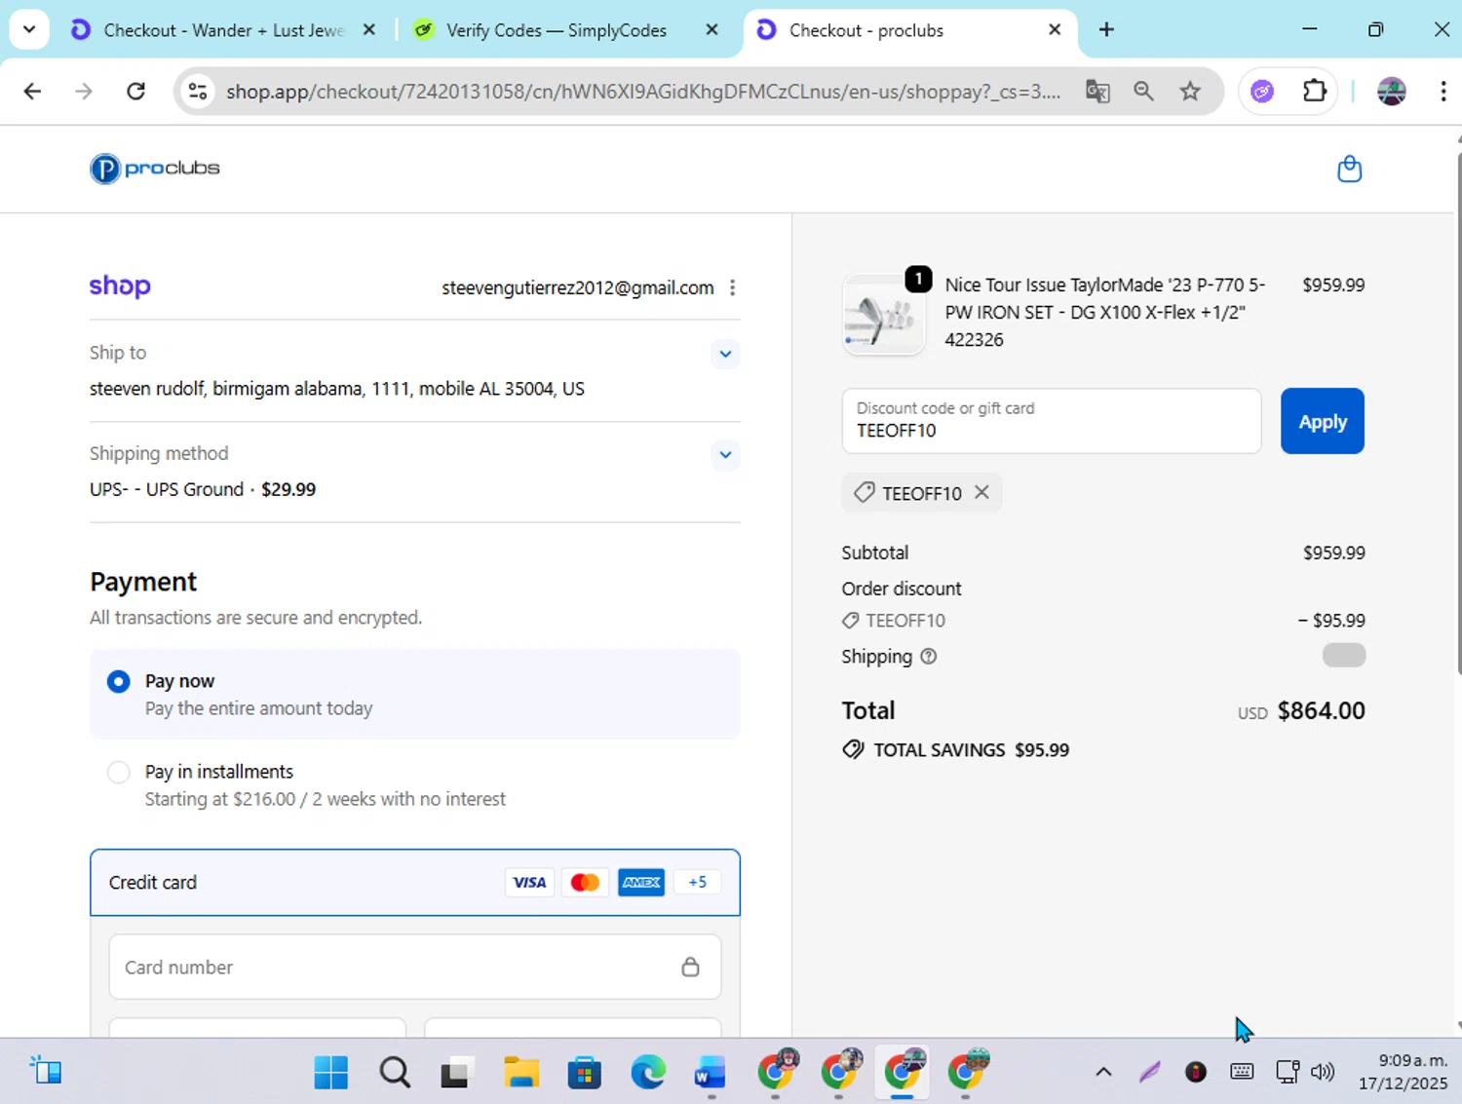The image size is (1462, 1104).
Task: Click the address bar URL
Action: click(643, 92)
